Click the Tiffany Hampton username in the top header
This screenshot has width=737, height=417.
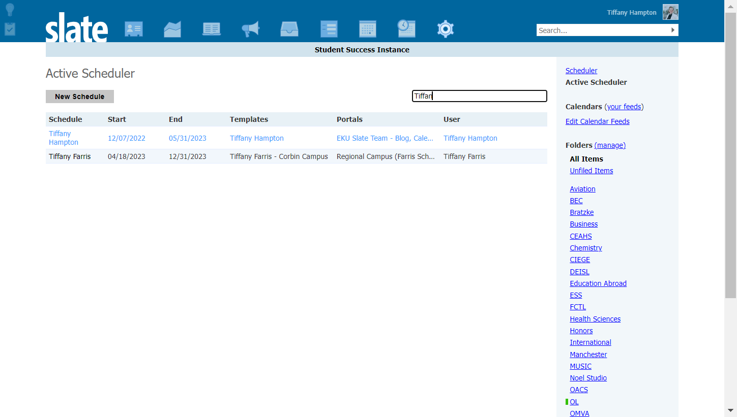tap(632, 13)
